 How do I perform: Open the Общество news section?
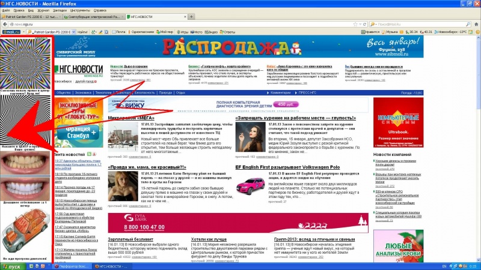64,93
